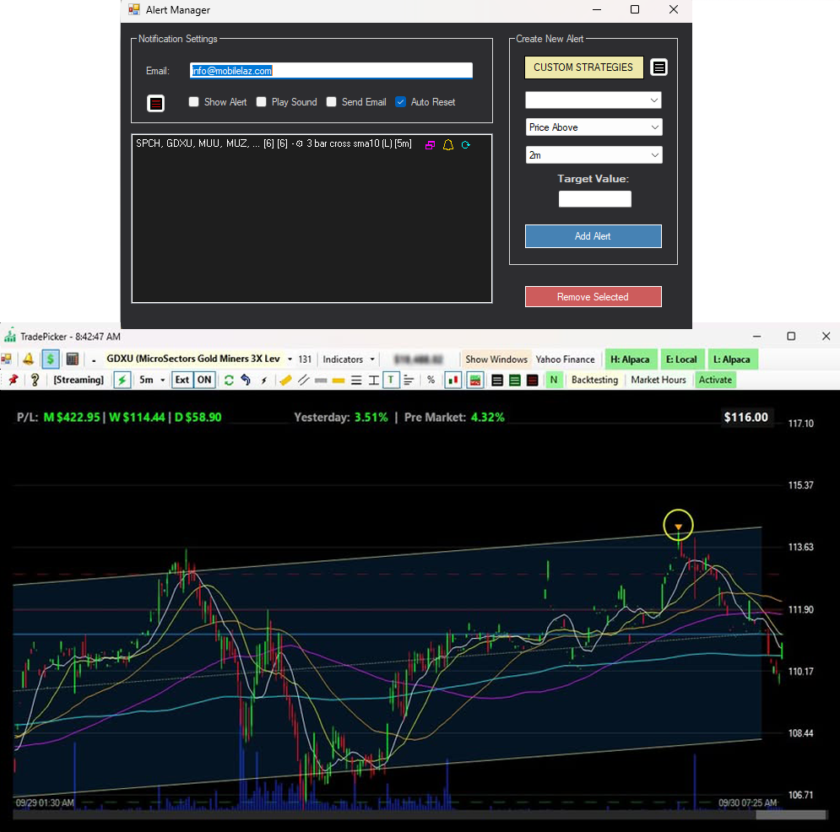The image size is (840, 832).
Task: Open the Price Above condition dropdown
Action: (593, 127)
